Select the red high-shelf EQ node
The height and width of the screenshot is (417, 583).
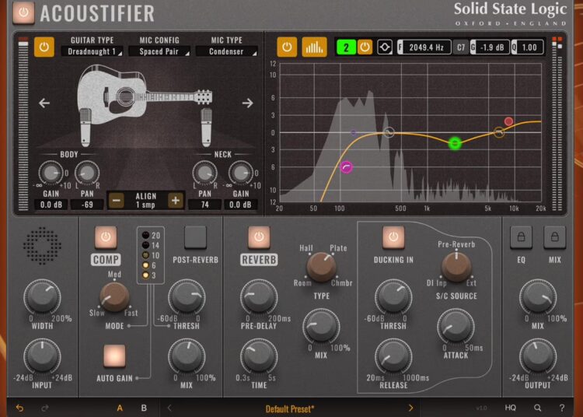tap(508, 121)
